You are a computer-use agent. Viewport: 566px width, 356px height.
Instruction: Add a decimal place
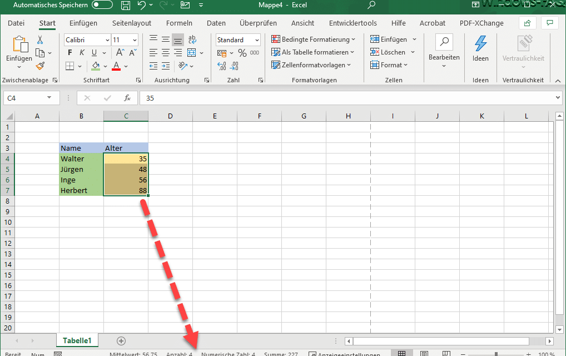click(222, 66)
